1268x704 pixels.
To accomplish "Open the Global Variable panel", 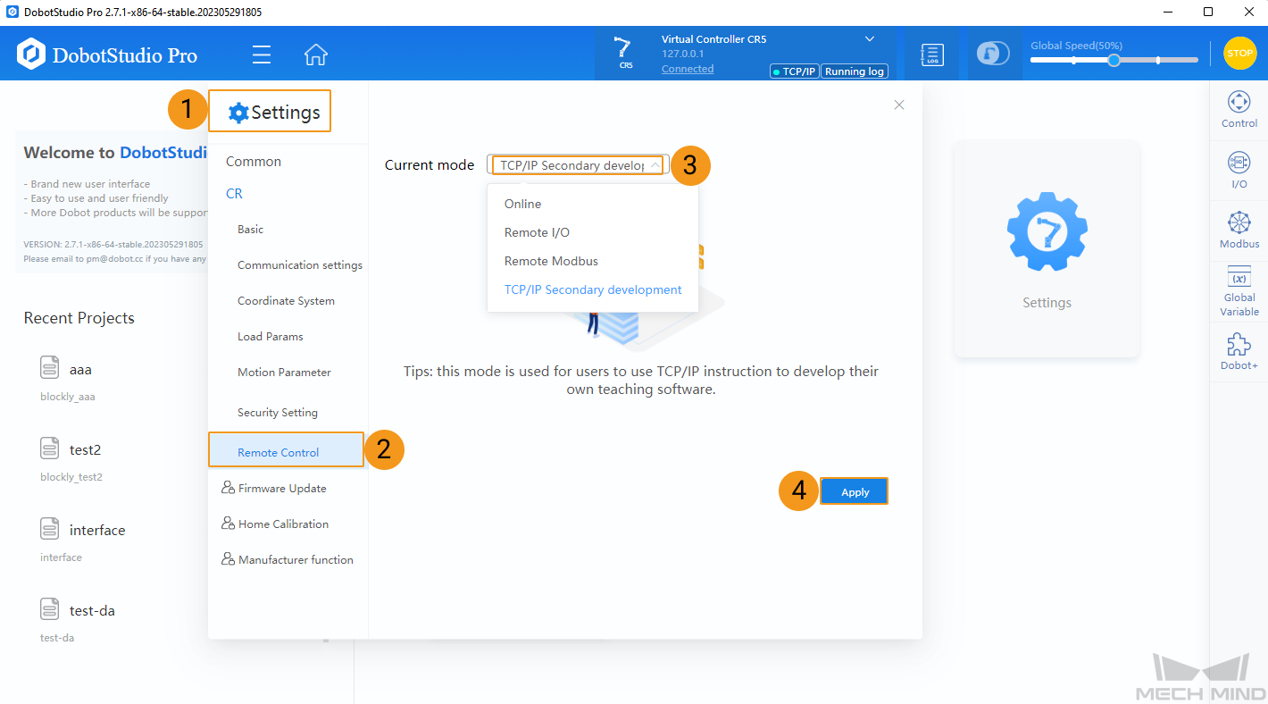I will 1239,290.
